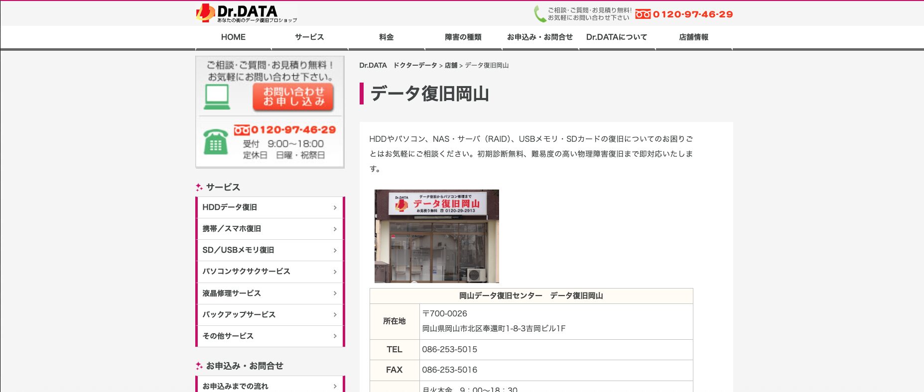Open the パソコンサクサクサービス sidebar link
The image size is (924, 392).
[270, 272]
